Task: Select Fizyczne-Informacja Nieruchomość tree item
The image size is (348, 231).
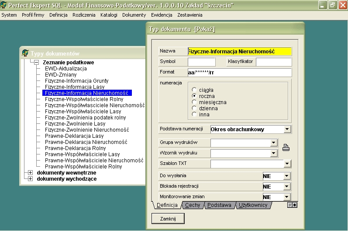Action: tap(87, 93)
